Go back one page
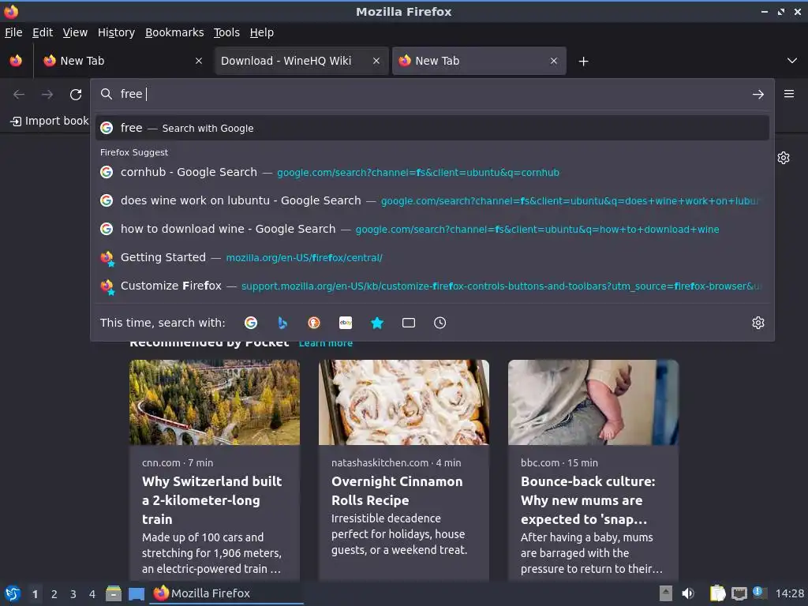The image size is (808, 606). coord(19,95)
